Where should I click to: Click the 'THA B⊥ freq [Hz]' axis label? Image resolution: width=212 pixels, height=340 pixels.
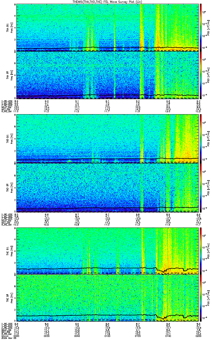click(x=9, y=27)
